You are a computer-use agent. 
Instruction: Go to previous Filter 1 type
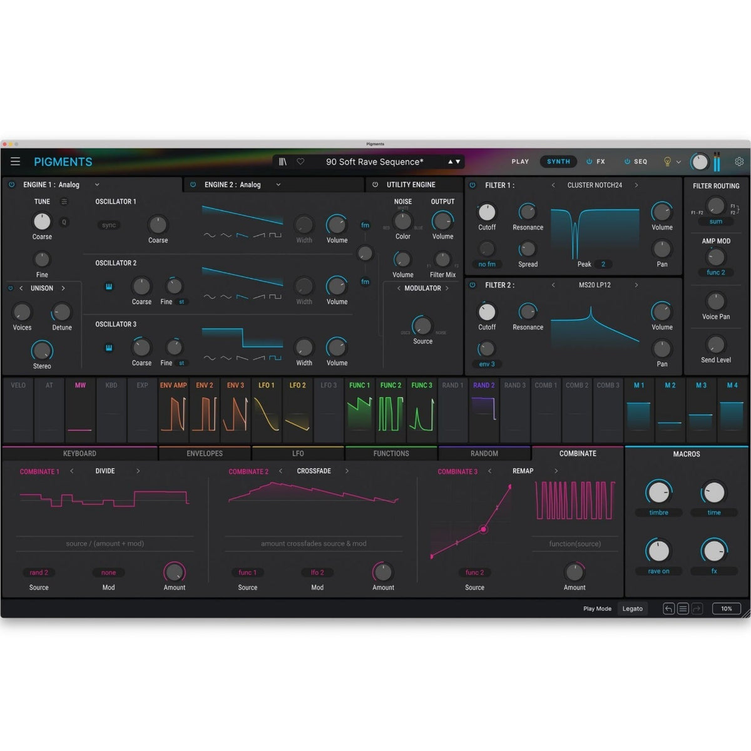(553, 185)
